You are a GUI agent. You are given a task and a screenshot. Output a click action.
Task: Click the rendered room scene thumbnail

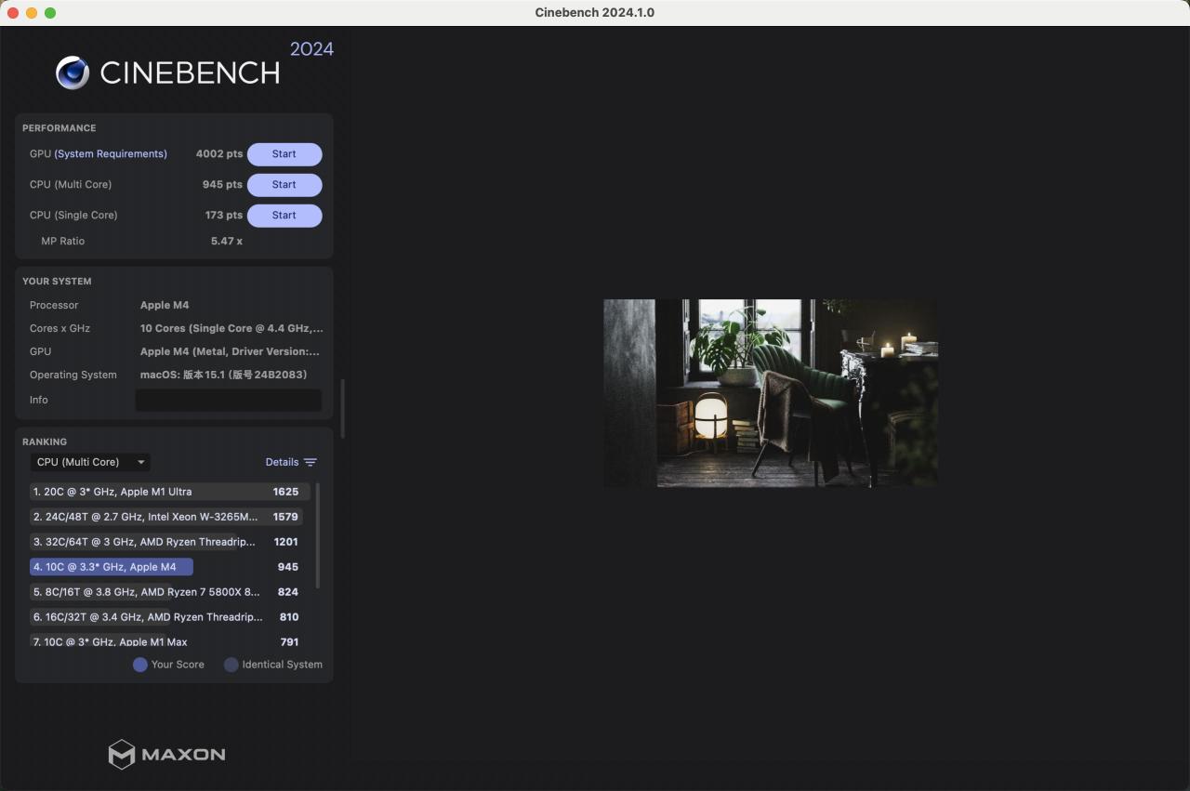771,393
